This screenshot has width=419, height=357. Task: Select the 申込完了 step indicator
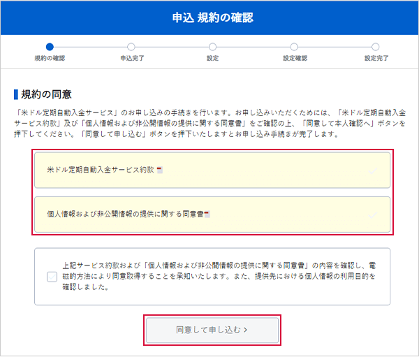coord(131,47)
